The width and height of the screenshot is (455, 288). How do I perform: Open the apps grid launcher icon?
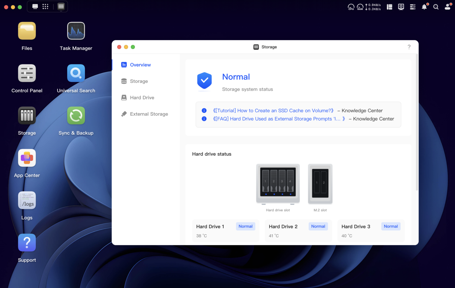(x=45, y=7)
